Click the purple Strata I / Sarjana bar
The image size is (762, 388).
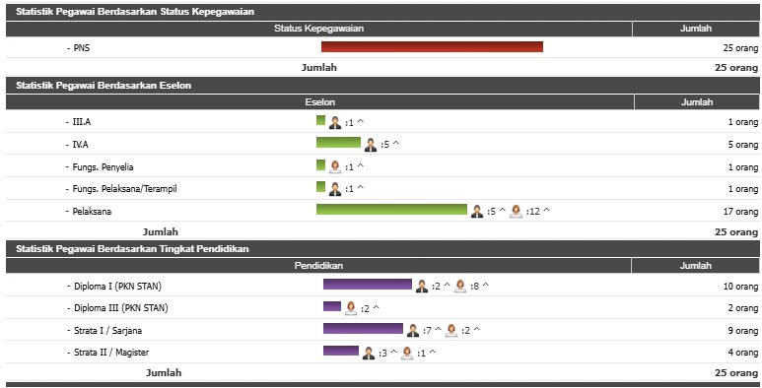[363, 329]
